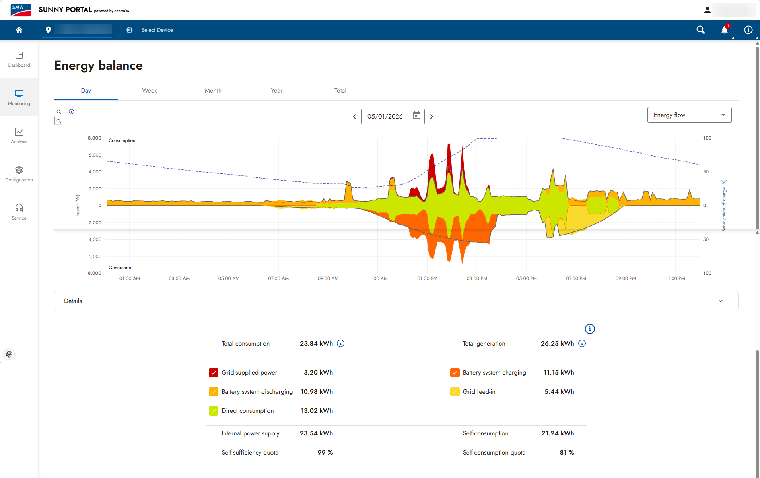This screenshot has width=760, height=478.
Task: Click Select Device breadcrumb
Action: tap(157, 30)
